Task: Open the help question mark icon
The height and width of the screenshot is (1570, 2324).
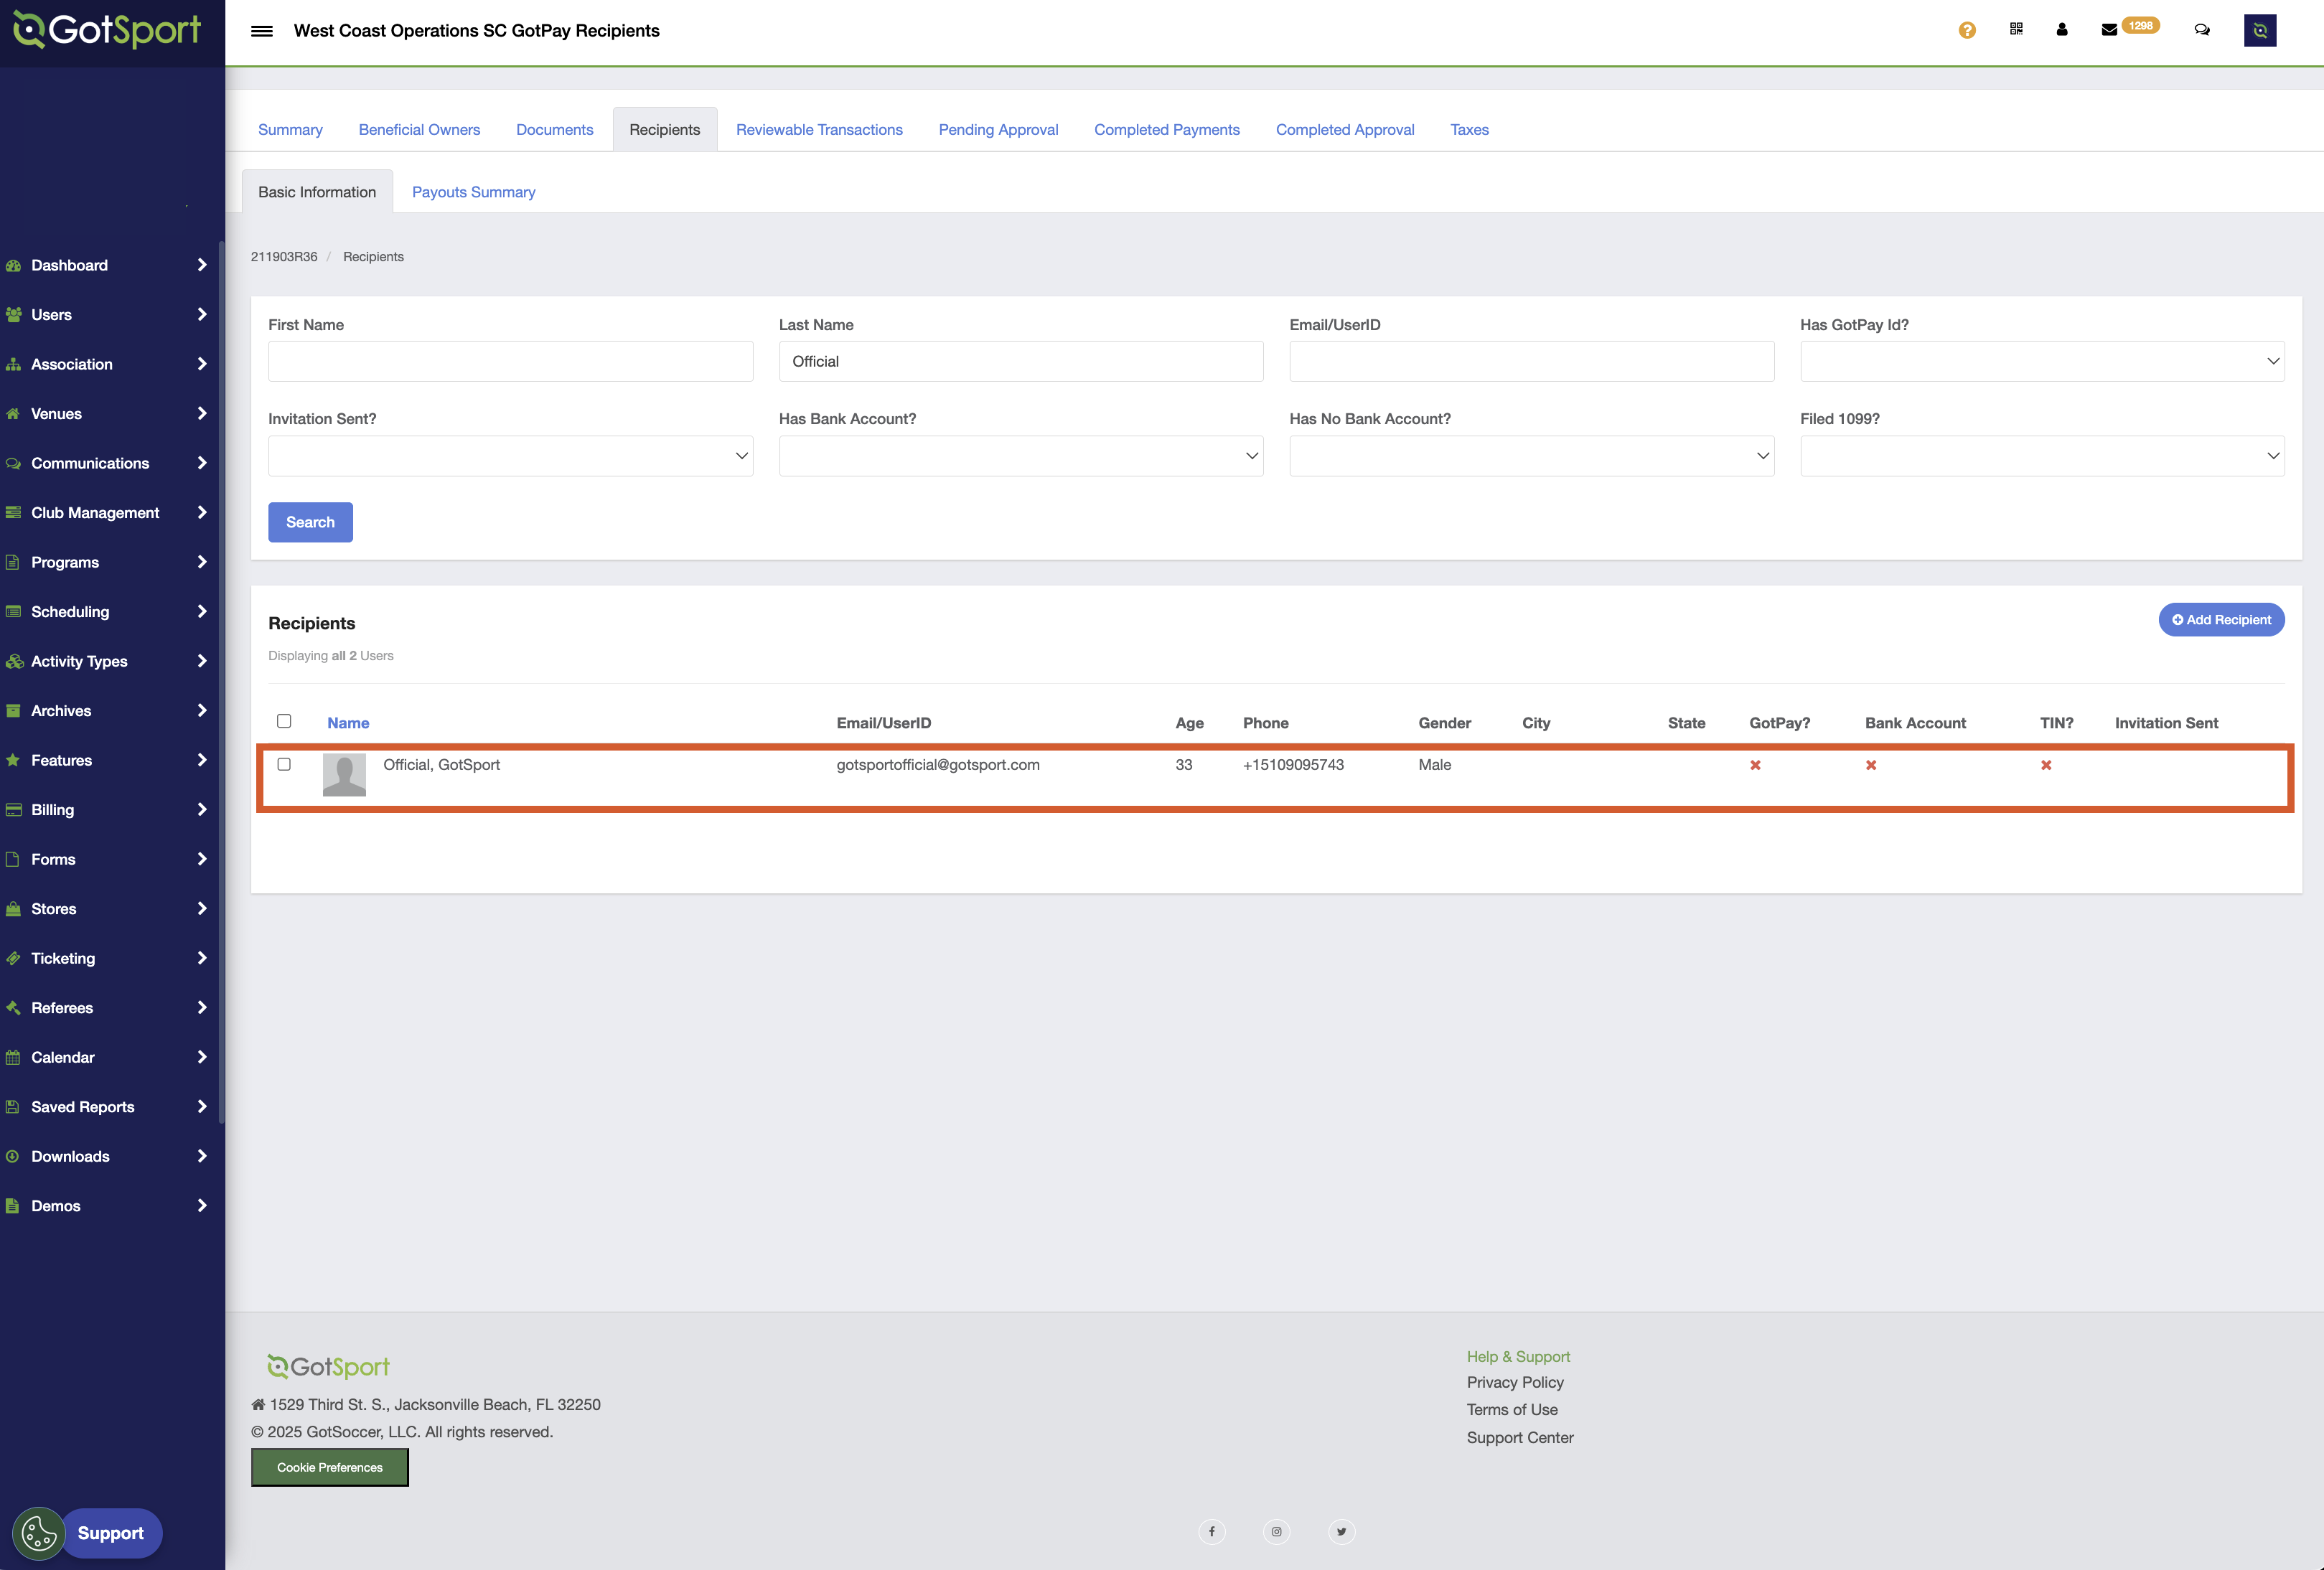Action: [1967, 30]
